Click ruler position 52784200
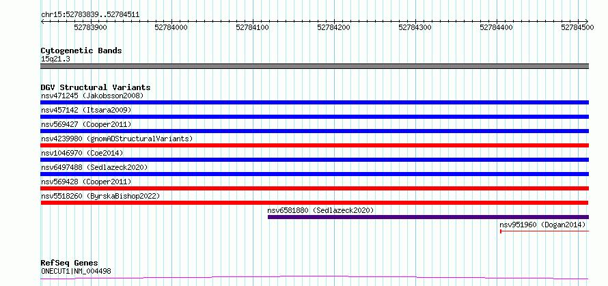The width and height of the screenshot is (608, 286). click(334, 27)
